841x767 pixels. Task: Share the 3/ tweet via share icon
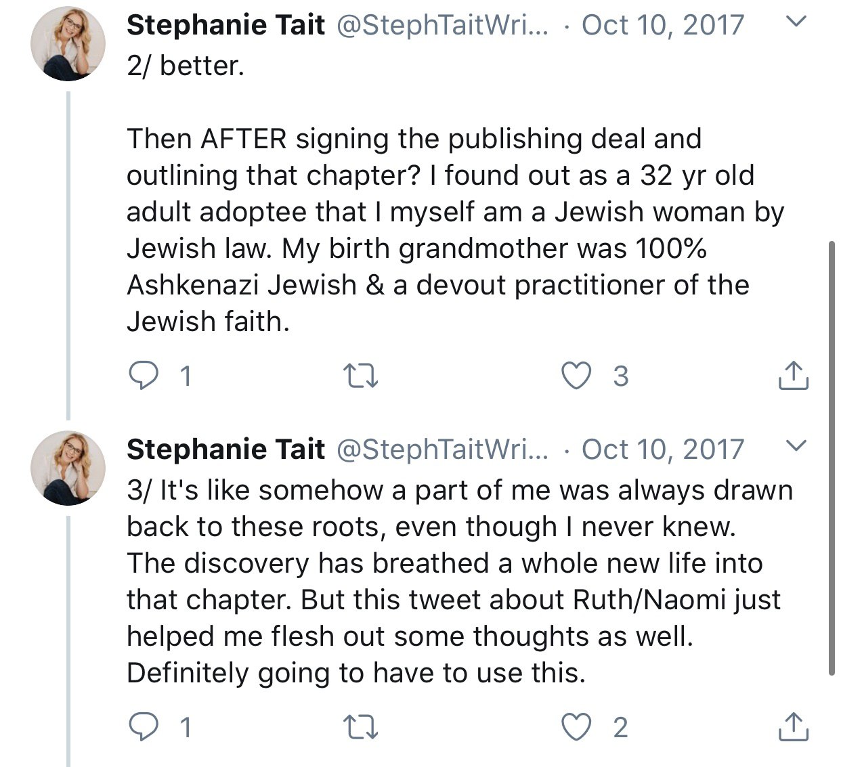point(794,727)
